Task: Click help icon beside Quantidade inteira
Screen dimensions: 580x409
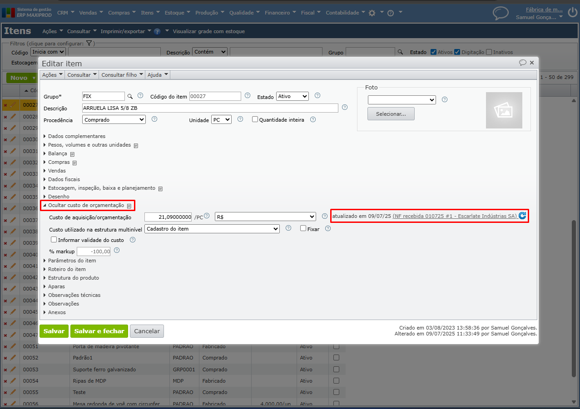Action: point(313,119)
